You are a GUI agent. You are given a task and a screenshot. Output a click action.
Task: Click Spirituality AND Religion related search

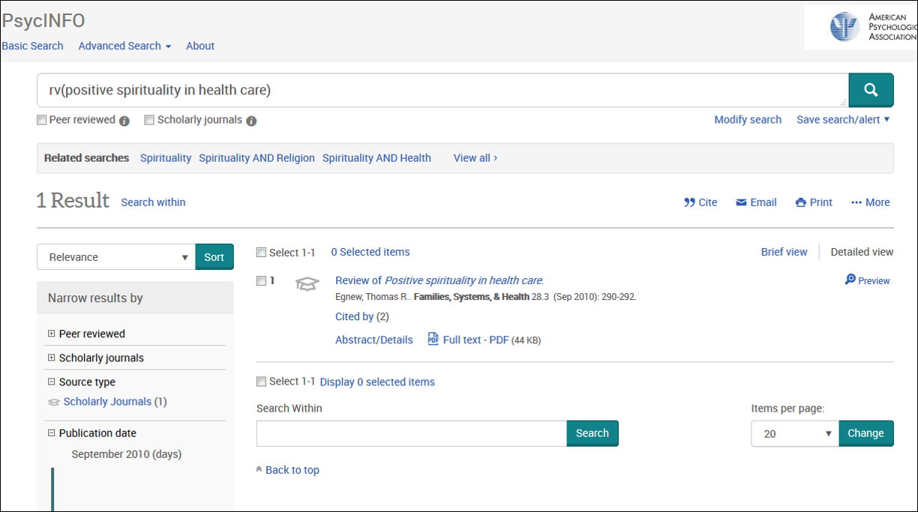[x=256, y=158]
